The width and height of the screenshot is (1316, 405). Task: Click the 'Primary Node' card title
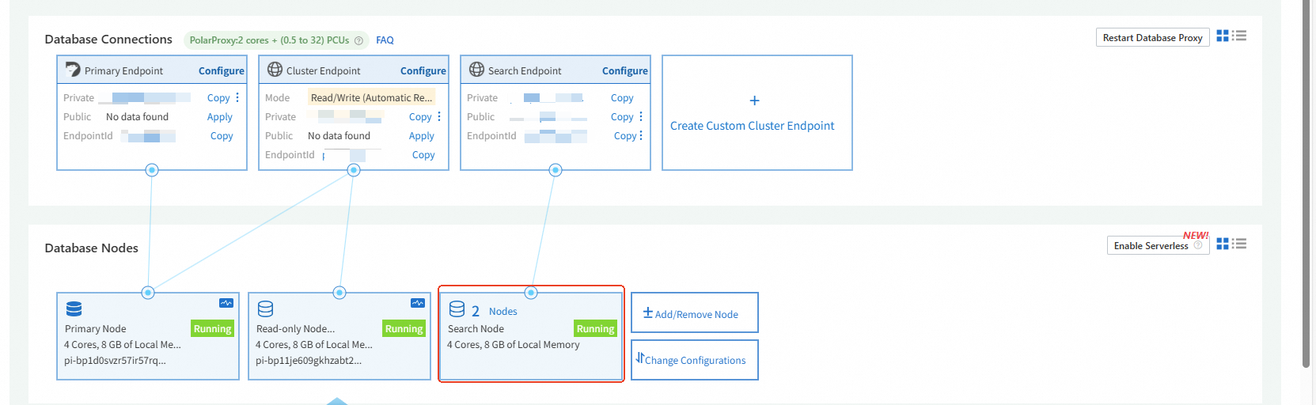click(96, 329)
